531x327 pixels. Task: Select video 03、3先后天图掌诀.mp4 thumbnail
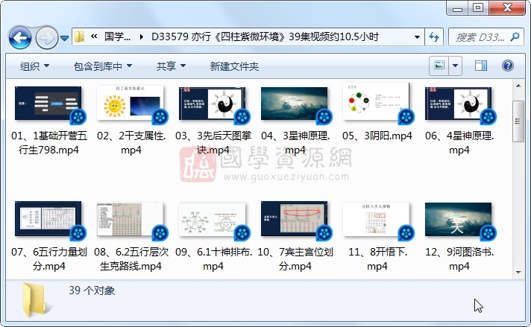(213, 104)
